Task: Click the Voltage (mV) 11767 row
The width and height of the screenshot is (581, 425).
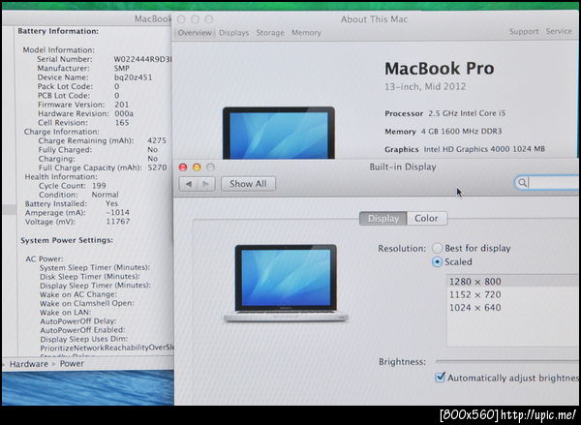Action: (77, 222)
